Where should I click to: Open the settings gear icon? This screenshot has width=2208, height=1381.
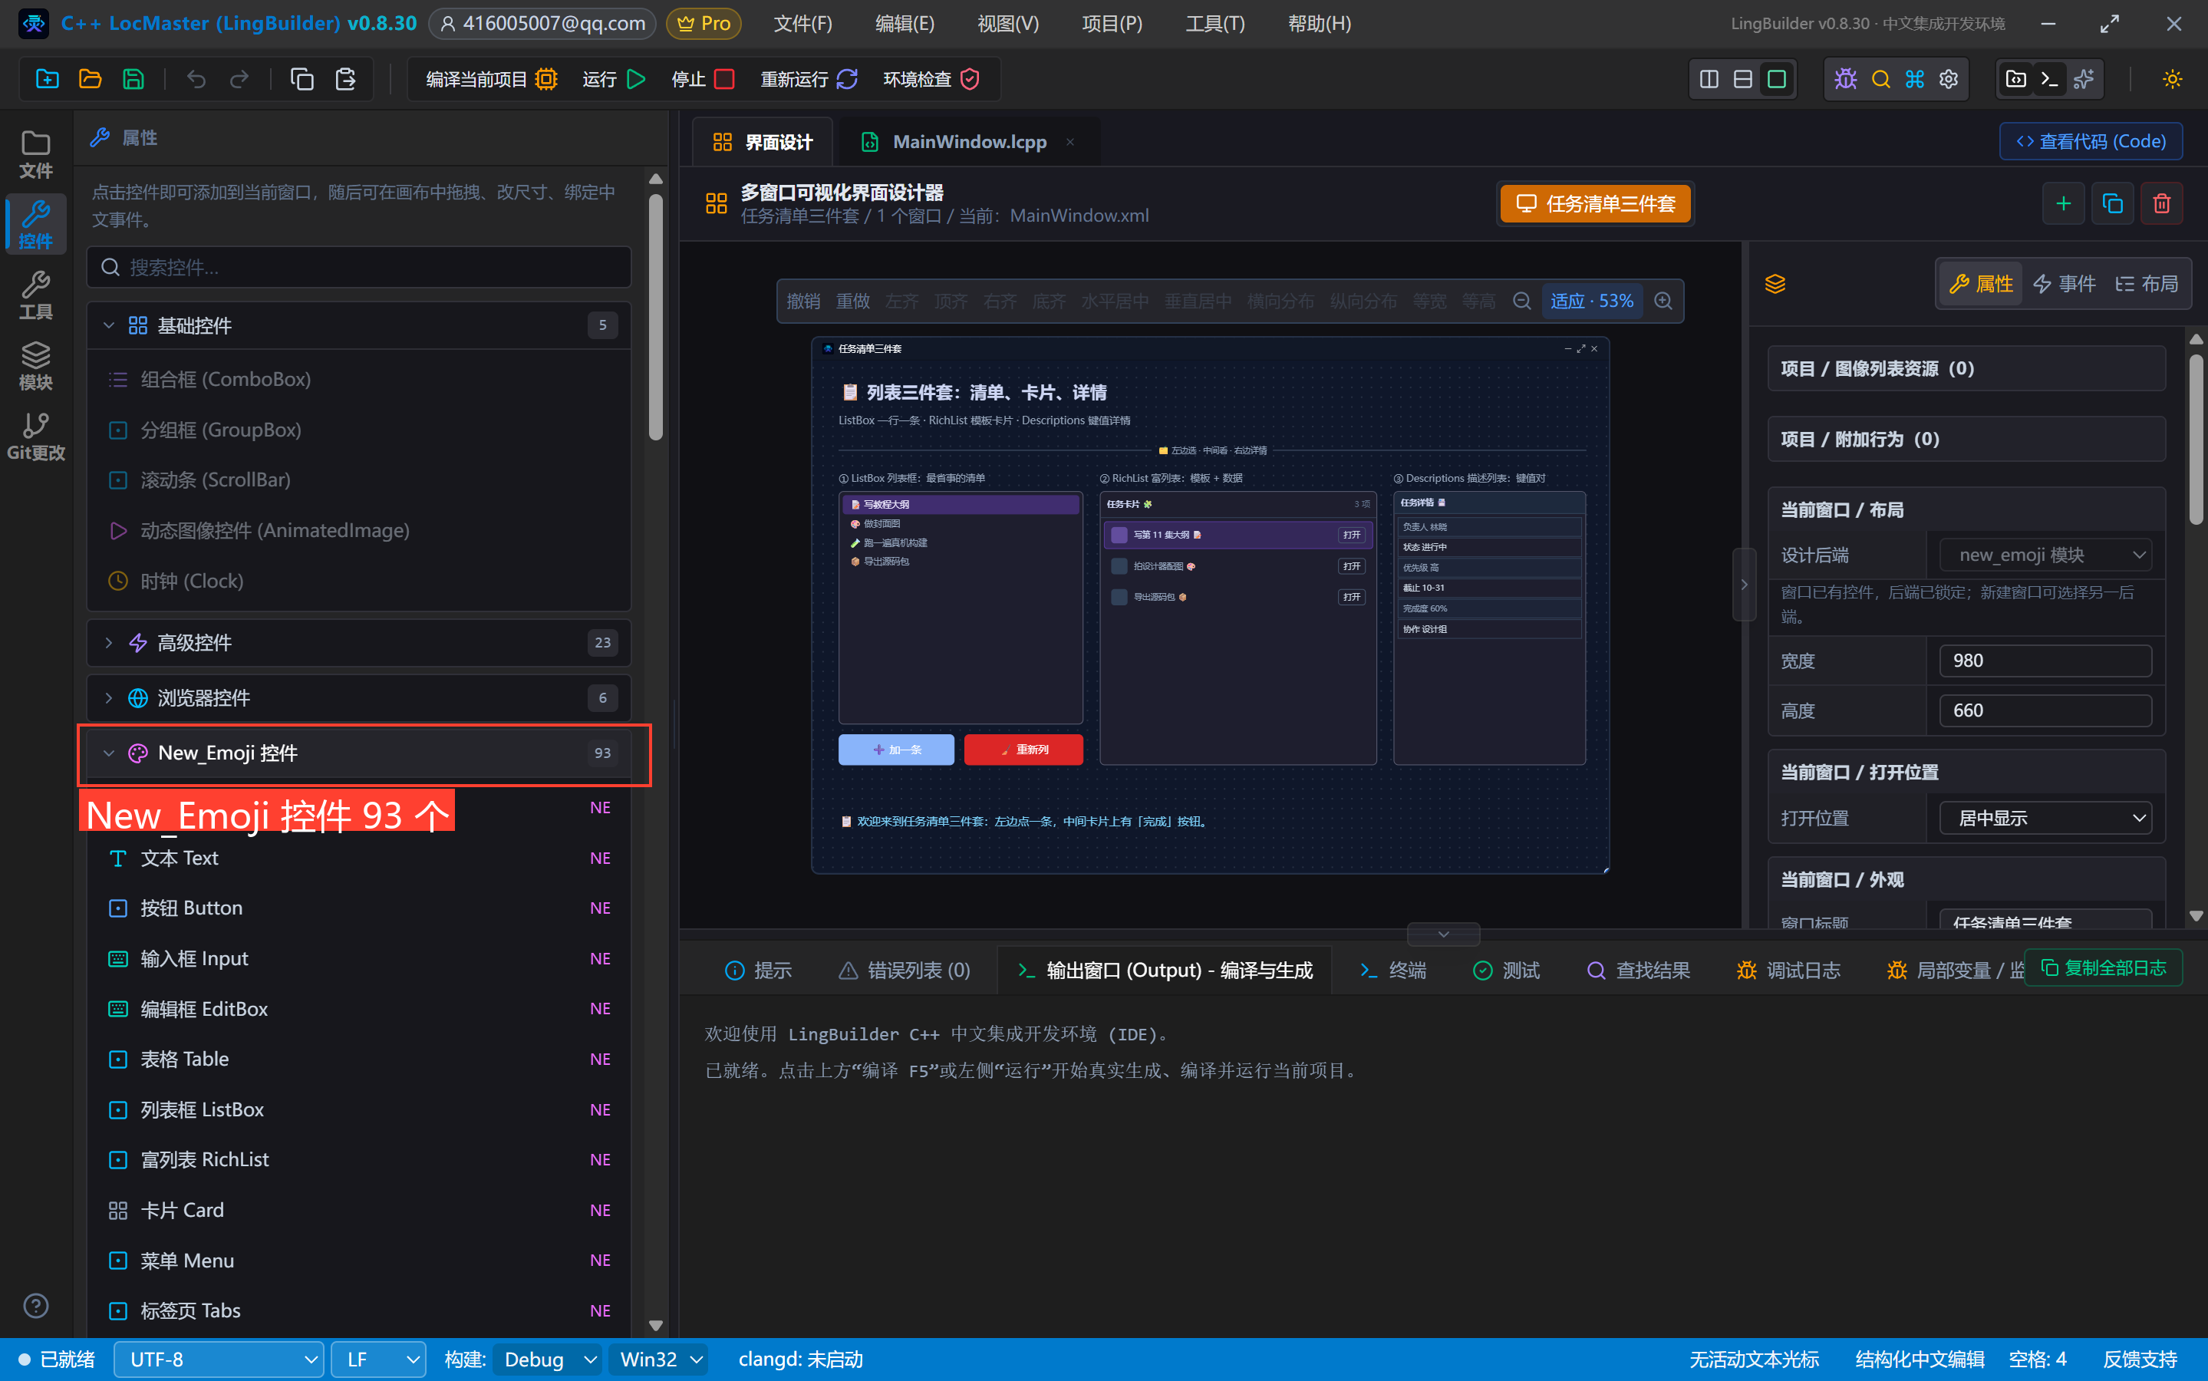(1949, 80)
